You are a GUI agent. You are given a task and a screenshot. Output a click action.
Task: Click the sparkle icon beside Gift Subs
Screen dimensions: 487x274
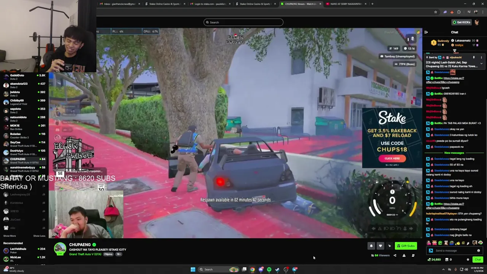pos(389,246)
